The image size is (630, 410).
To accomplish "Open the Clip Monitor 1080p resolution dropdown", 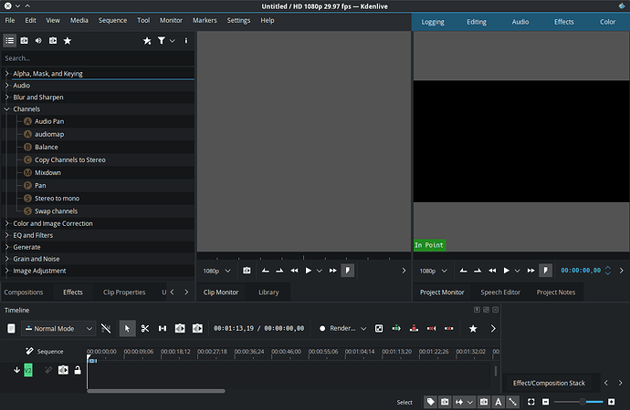I will tap(216, 271).
